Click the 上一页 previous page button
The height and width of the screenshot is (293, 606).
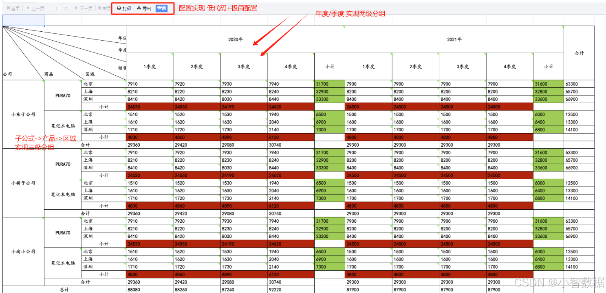[35, 8]
